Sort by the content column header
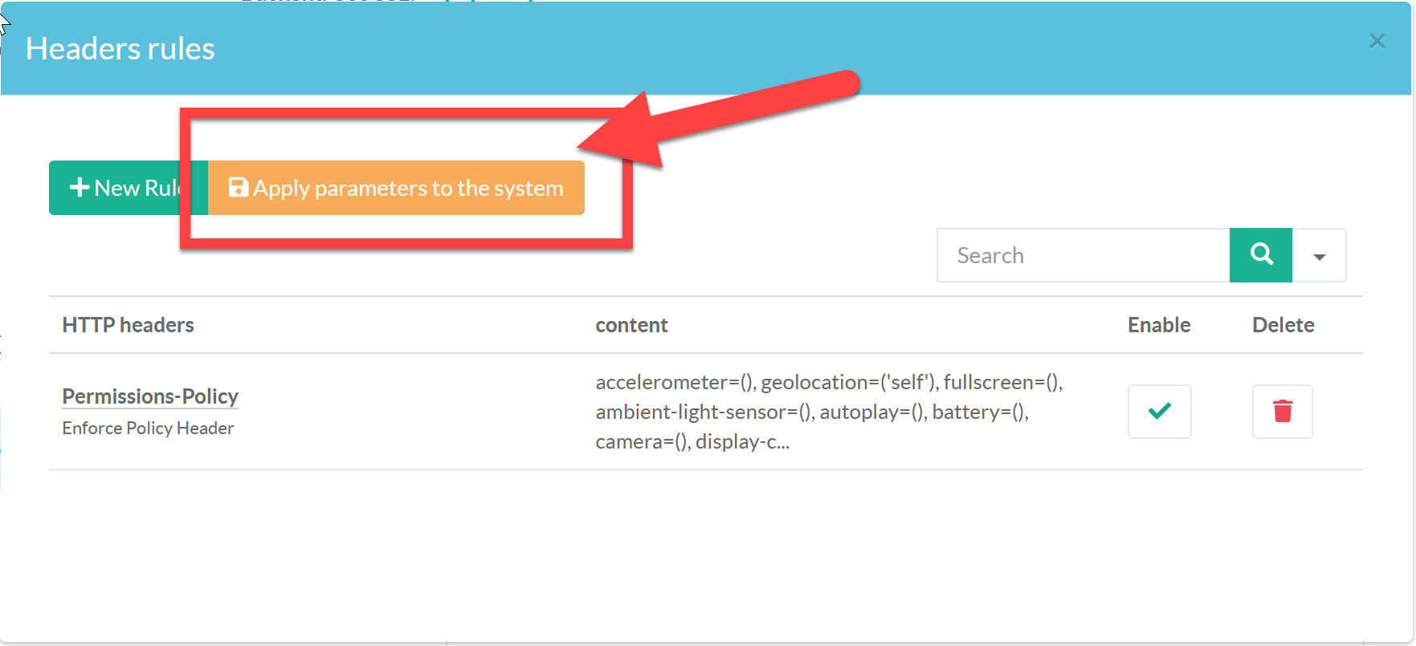This screenshot has height=646, width=1416. 631,325
